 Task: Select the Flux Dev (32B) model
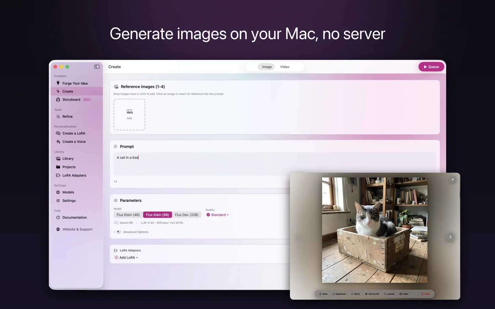click(x=186, y=215)
